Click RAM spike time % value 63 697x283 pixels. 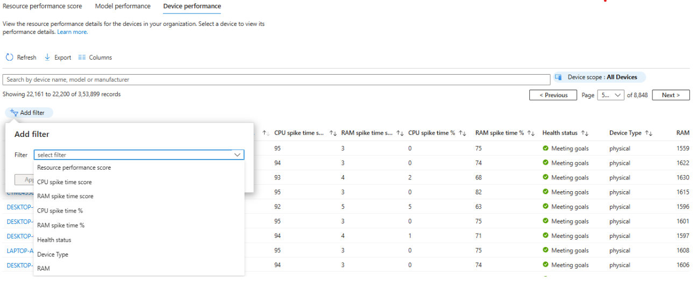click(479, 207)
